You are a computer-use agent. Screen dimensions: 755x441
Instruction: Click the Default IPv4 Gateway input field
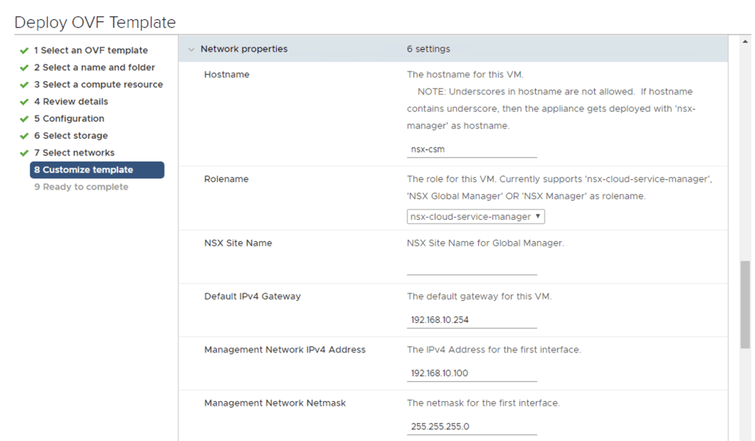point(472,320)
